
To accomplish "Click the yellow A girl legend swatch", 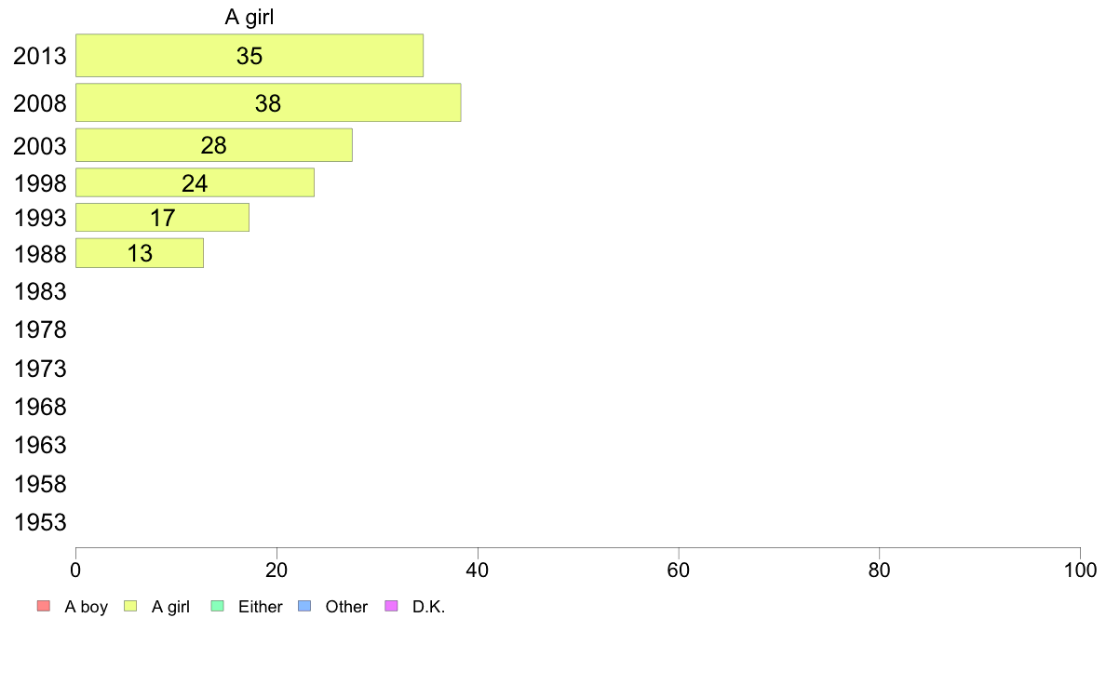I will (130, 606).
